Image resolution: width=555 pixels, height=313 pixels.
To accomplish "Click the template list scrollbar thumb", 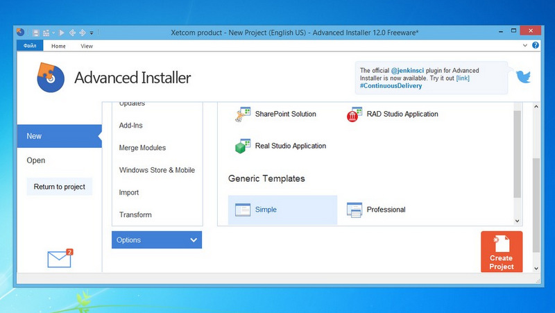I will (517, 154).
